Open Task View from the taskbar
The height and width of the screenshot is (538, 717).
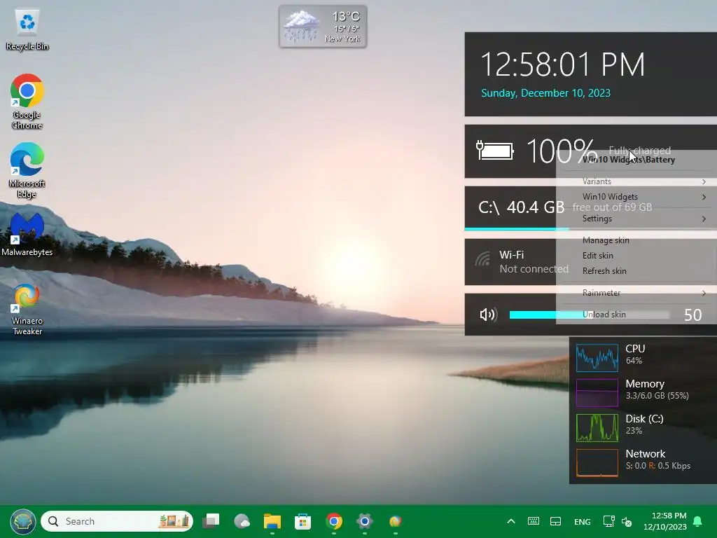point(211,520)
